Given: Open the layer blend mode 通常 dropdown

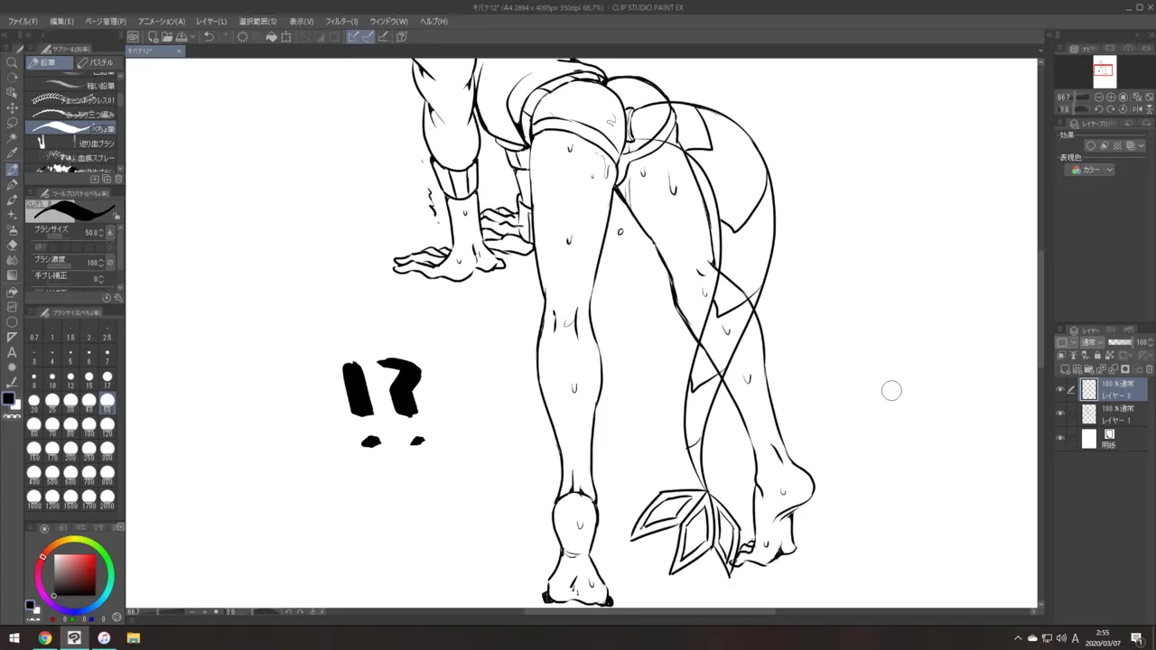Looking at the screenshot, I should pos(1092,342).
